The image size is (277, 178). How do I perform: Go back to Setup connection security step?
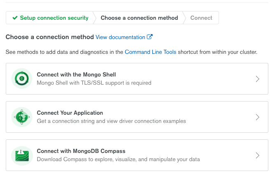point(50,18)
